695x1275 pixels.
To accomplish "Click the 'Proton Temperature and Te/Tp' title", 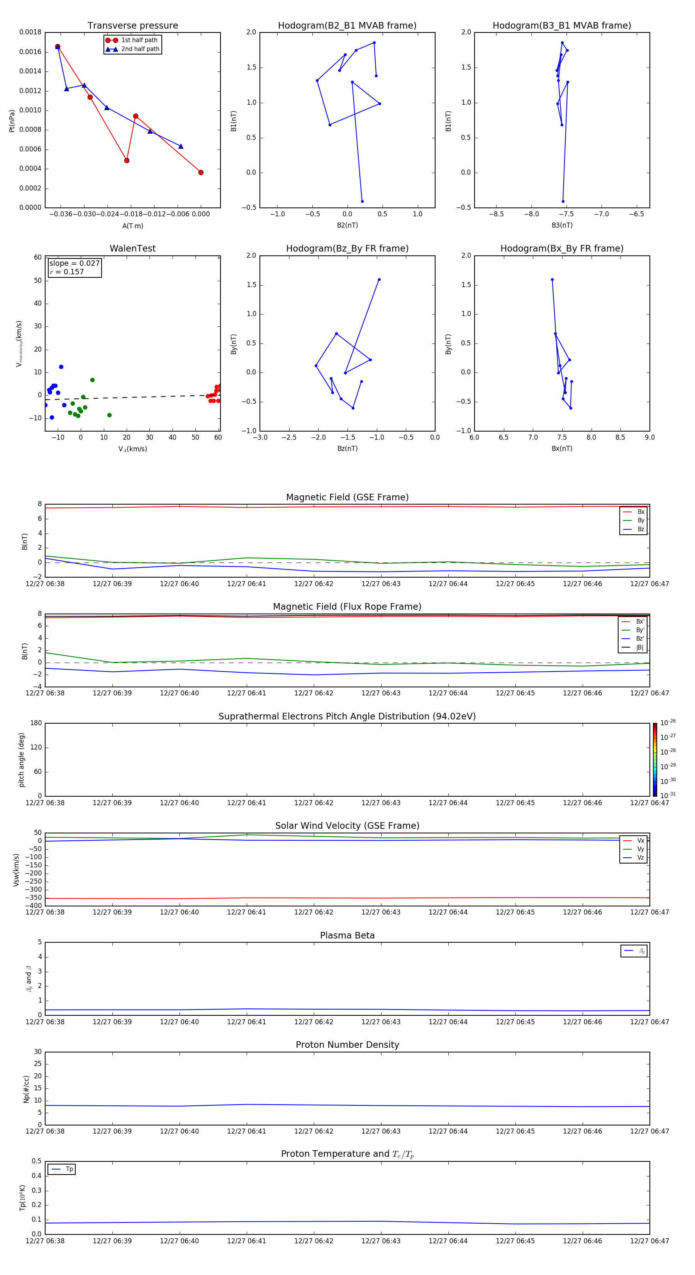I will (347, 1154).
